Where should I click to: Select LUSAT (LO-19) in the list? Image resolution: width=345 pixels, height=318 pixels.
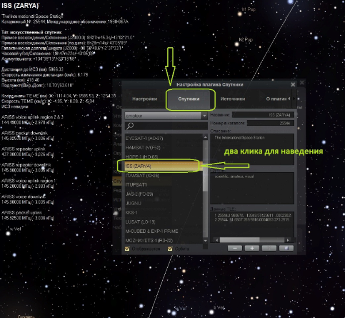164,222
